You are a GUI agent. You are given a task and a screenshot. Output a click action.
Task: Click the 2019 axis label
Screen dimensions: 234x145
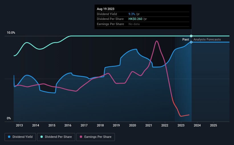coord(116,125)
